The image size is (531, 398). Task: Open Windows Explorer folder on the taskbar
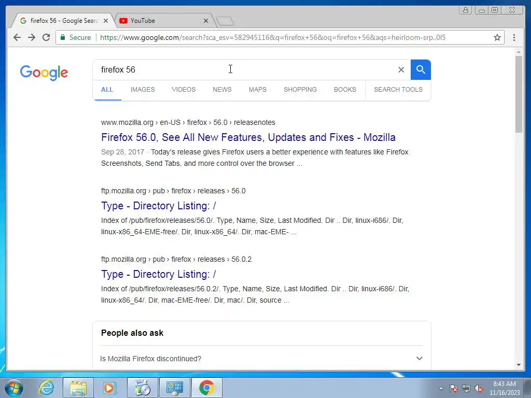pos(78,388)
